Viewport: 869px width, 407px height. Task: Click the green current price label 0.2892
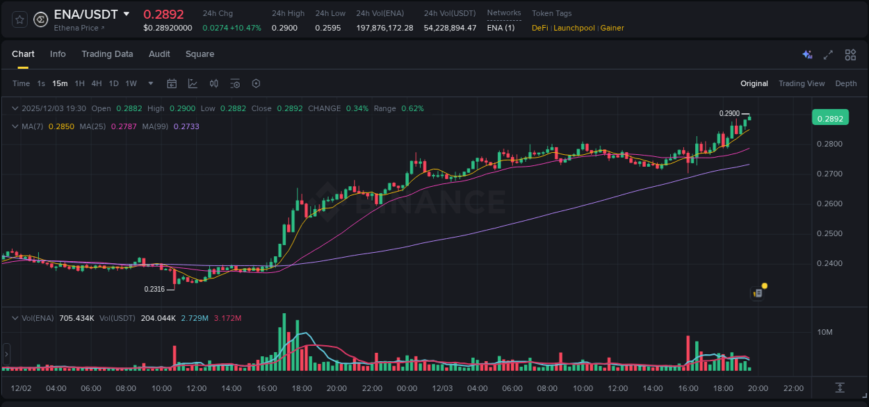click(x=830, y=117)
